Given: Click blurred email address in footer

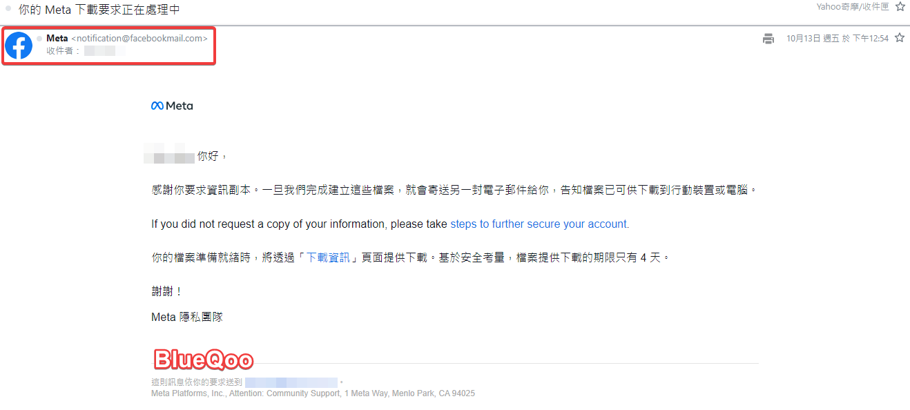Looking at the screenshot, I should pyautogui.click(x=291, y=382).
